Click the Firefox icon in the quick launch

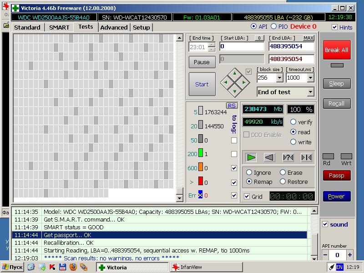tap(73, 267)
